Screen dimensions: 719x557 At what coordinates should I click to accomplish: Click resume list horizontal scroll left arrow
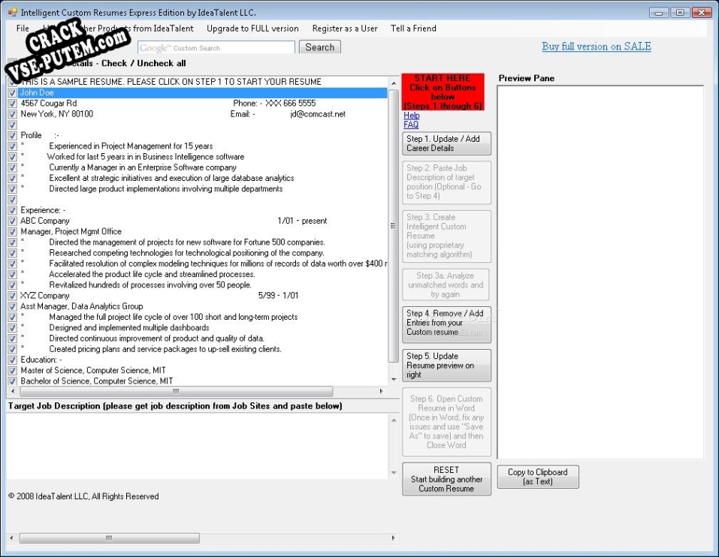point(12,392)
